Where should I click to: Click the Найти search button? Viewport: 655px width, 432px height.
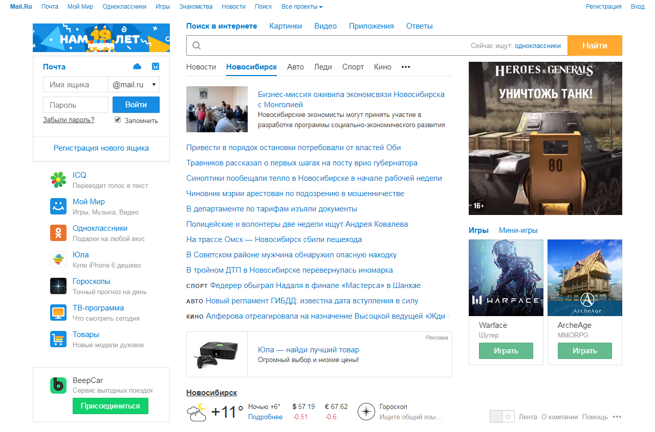595,45
